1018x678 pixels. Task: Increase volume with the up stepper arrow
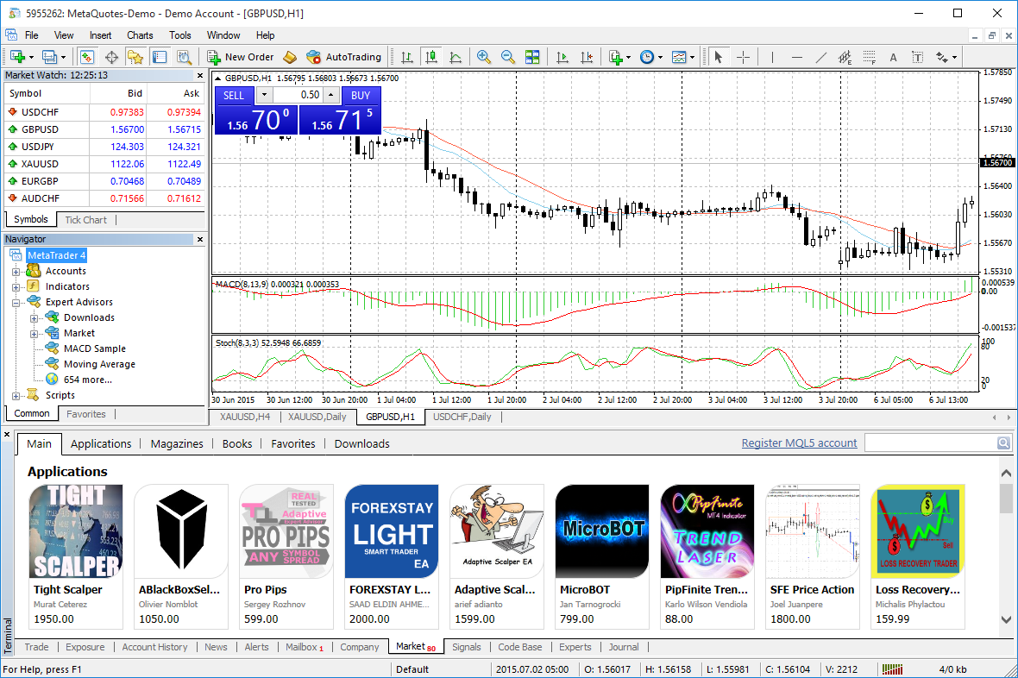tap(331, 95)
